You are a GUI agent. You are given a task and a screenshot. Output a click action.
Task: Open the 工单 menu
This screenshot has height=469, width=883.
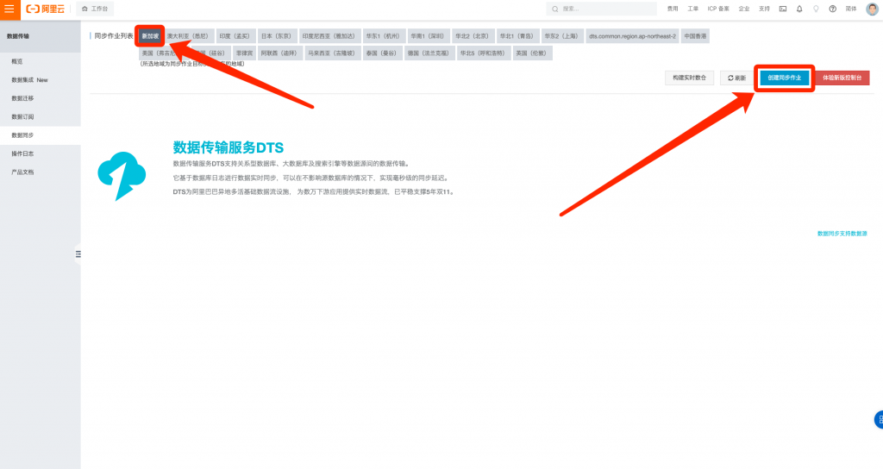pos(692,9)
